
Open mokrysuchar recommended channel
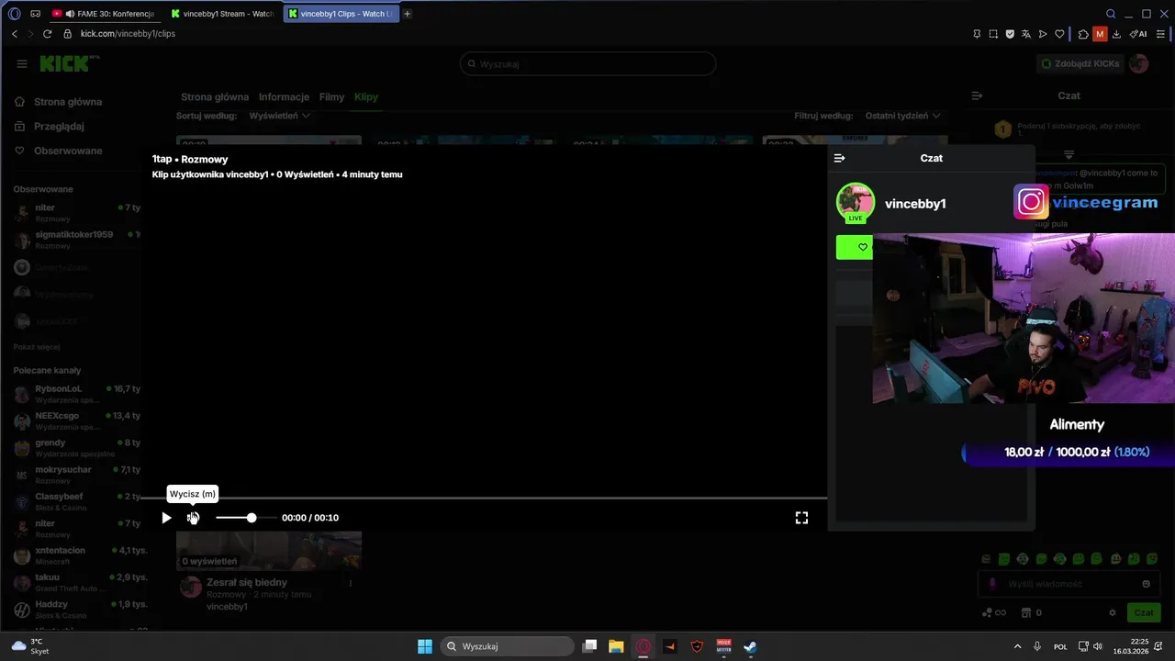point(77,475)
